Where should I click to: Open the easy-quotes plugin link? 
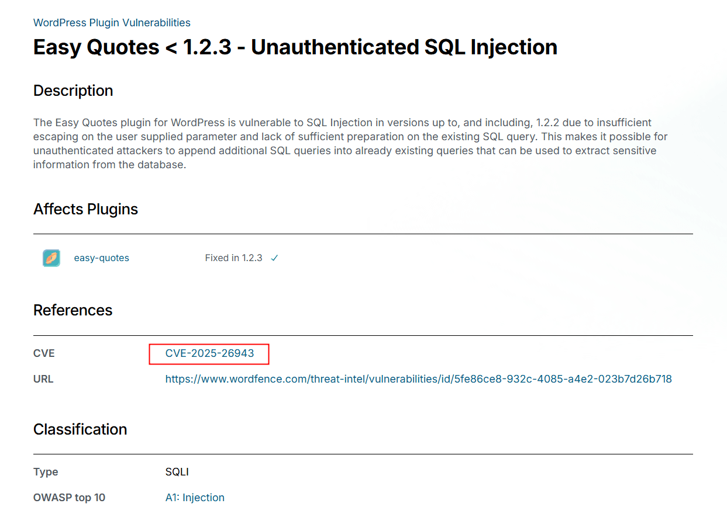click(101, 258)
